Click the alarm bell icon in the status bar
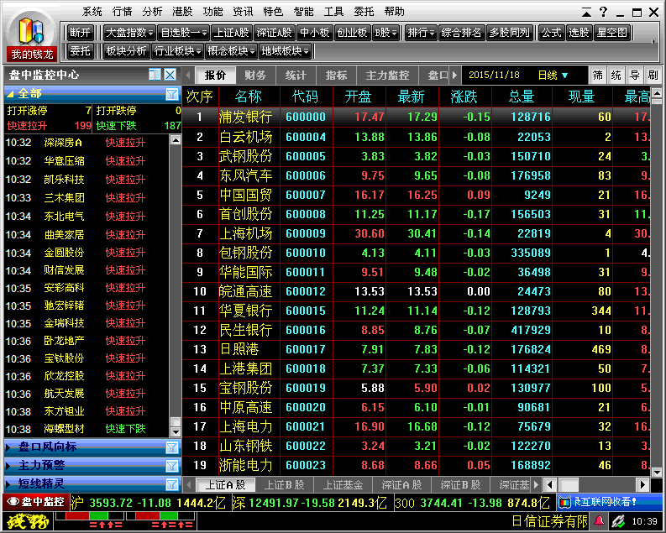The image size is (666, 533). coord(599,520)
